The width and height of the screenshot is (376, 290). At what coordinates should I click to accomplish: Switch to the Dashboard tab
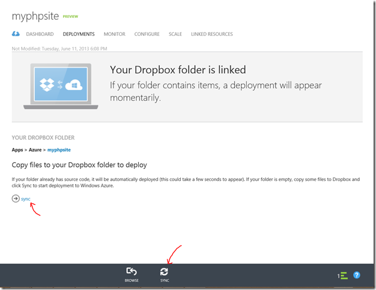[40, 34]
